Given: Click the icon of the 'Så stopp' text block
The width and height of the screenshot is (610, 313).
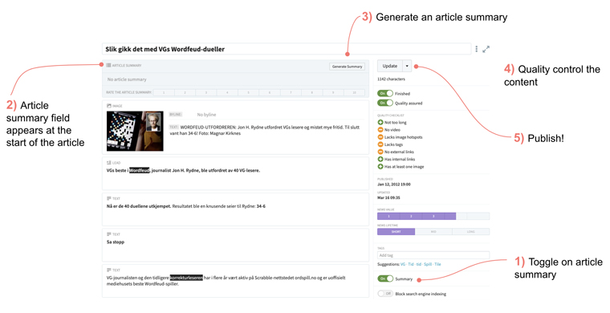Looking at the screenshot, I should [x=109, y=234].
